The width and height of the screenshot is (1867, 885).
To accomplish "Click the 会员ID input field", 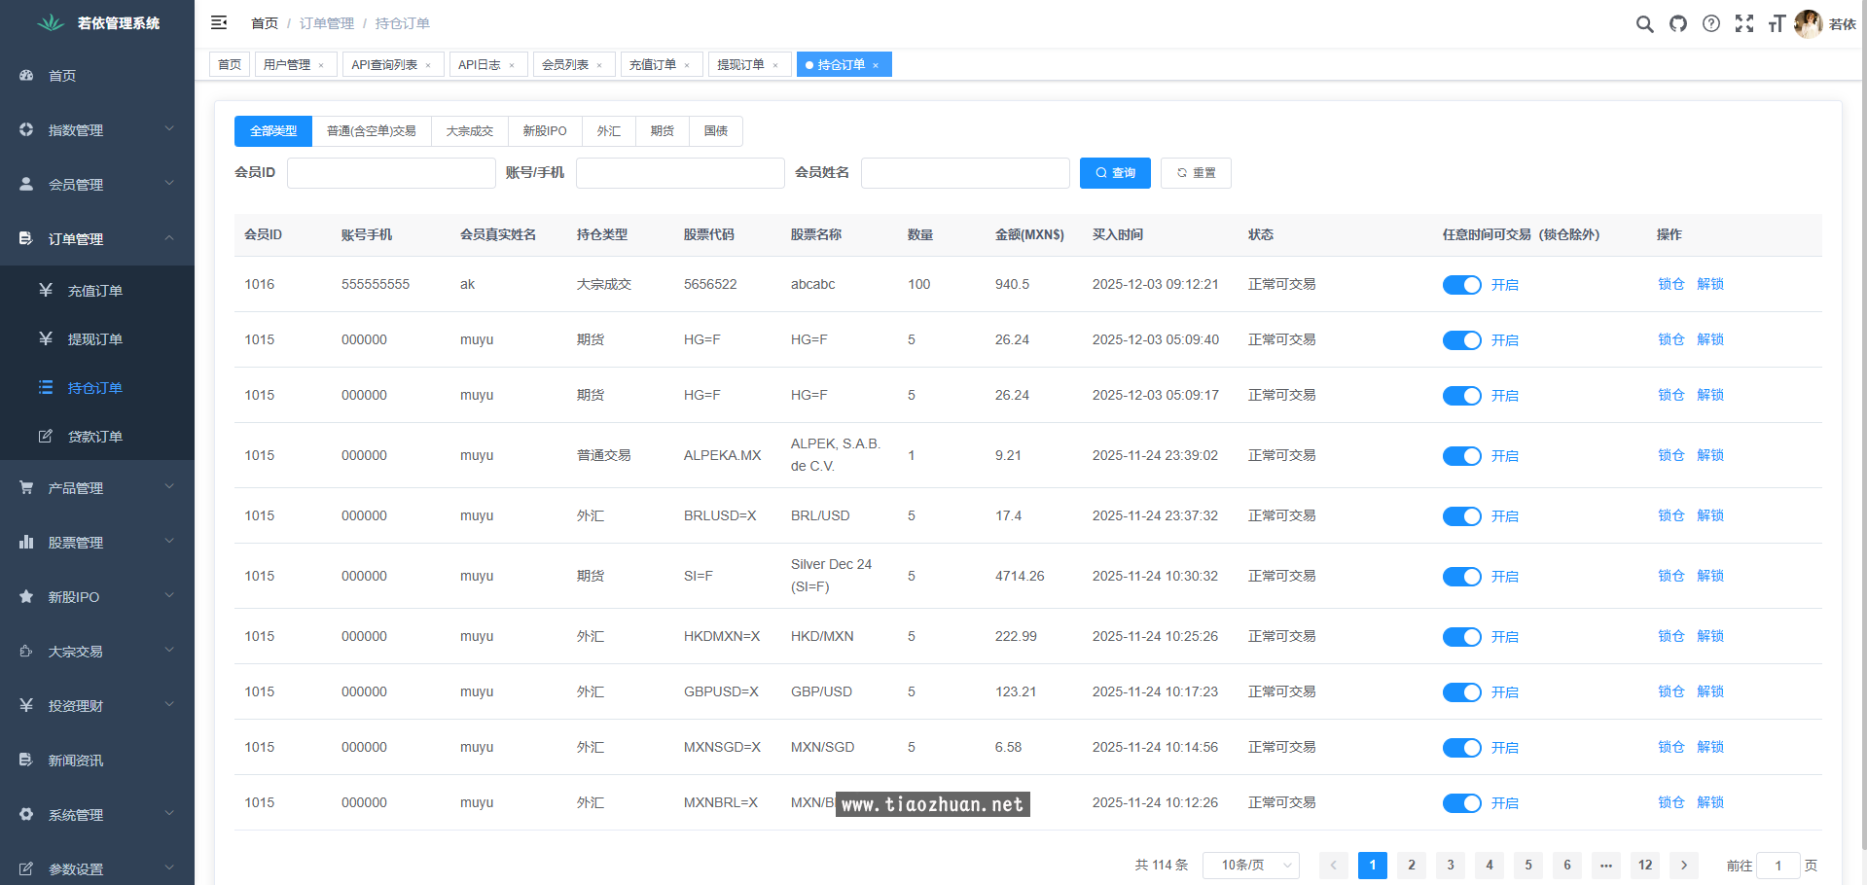I will tap(391, 173).
